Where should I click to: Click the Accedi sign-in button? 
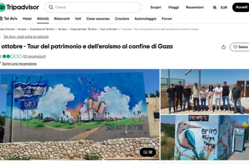tap(241, 7)
